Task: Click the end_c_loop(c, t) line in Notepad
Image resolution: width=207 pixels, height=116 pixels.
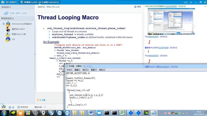Action: tap(77, 105)
